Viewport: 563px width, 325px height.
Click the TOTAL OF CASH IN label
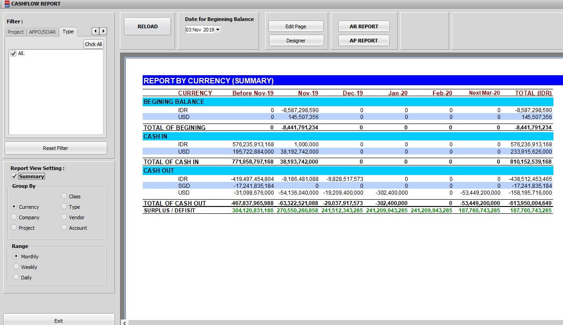[x=171, y=162]
